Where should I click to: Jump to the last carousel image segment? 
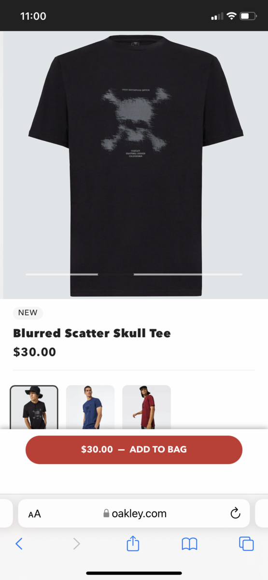point(188,274)
